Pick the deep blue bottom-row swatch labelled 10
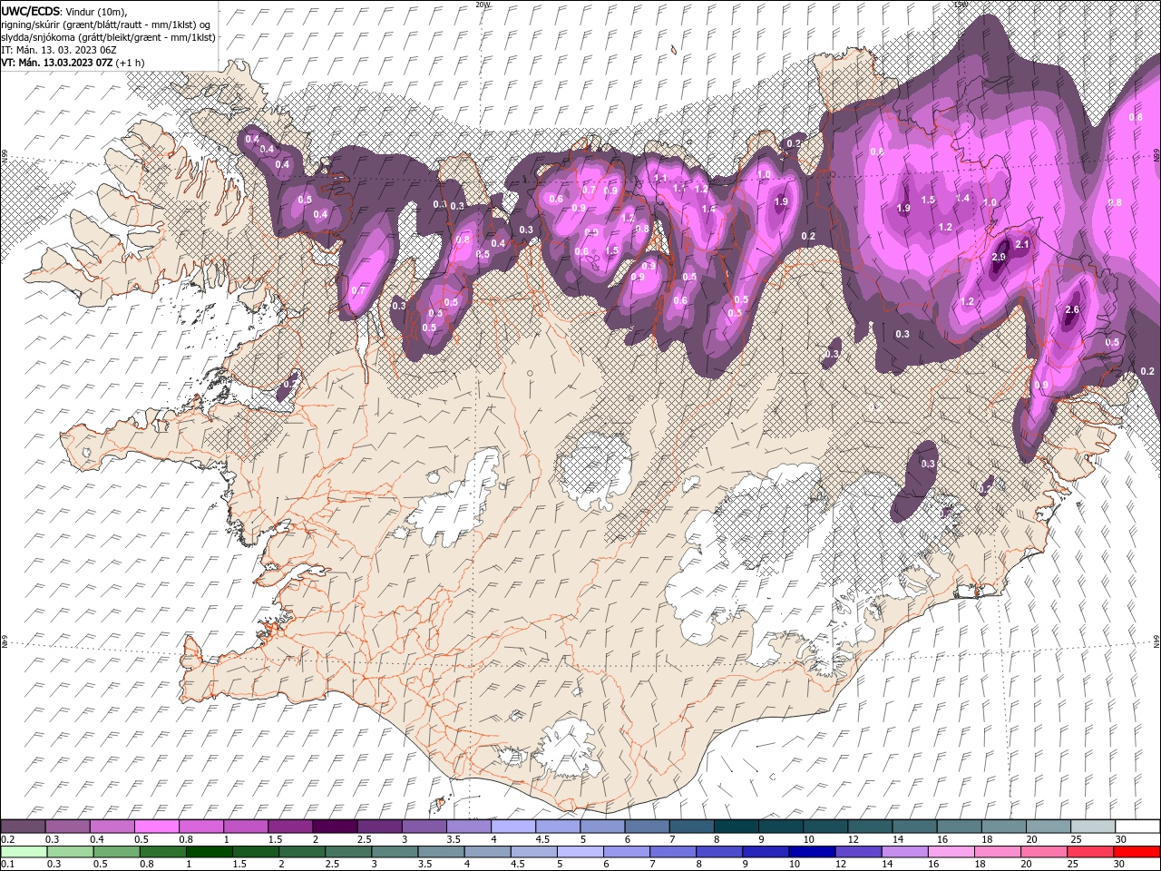The width and height of the screenshot is (1161, 871). pyautogui.click(x=810, y=852)
